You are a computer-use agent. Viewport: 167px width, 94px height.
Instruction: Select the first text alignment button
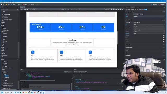point(134,22)
